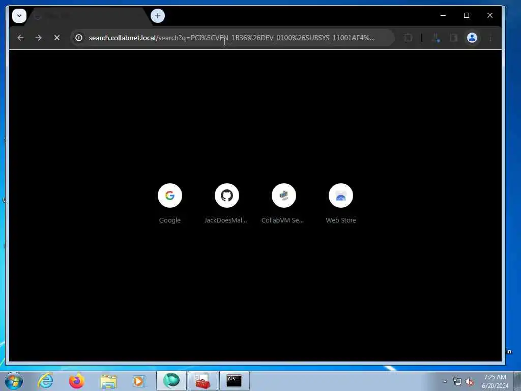Switch to the Command Prompt taskbar button
This screenshot has height=391, width=521.
click(234, 381)
